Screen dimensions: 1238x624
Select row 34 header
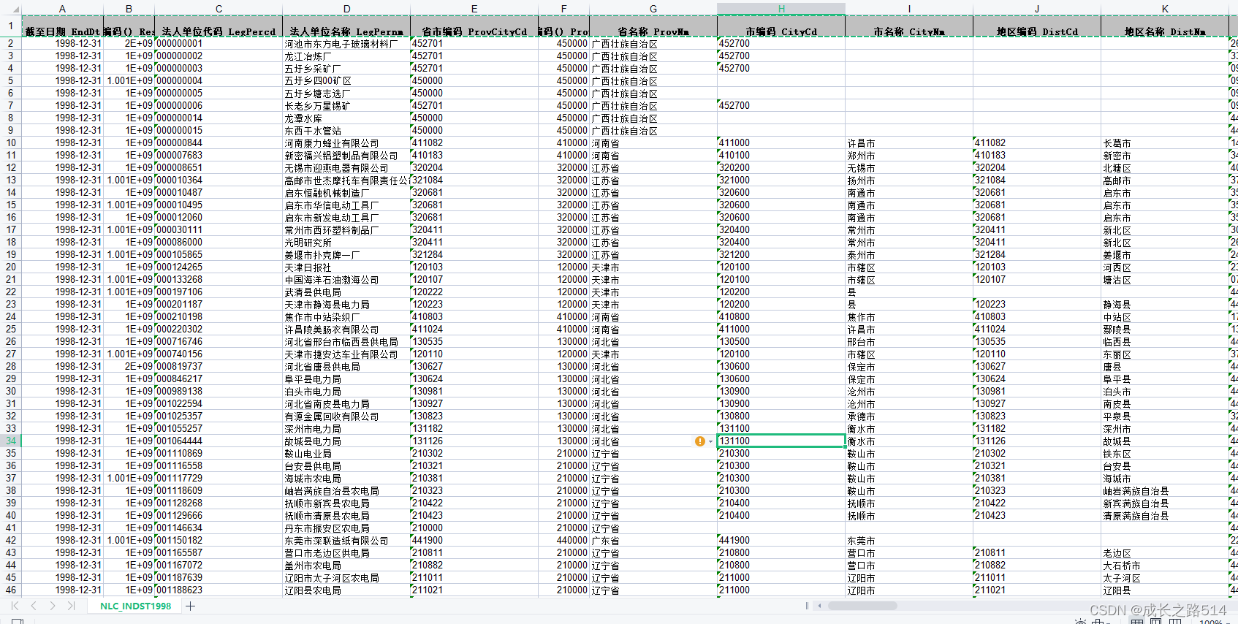[10, 441]
